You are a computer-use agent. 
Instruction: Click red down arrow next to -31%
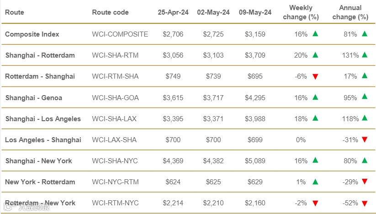[364, 140]
